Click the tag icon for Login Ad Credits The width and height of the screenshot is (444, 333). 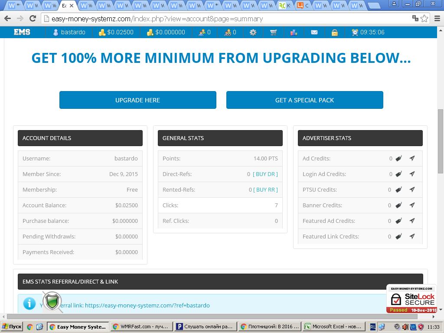(398, 174)
